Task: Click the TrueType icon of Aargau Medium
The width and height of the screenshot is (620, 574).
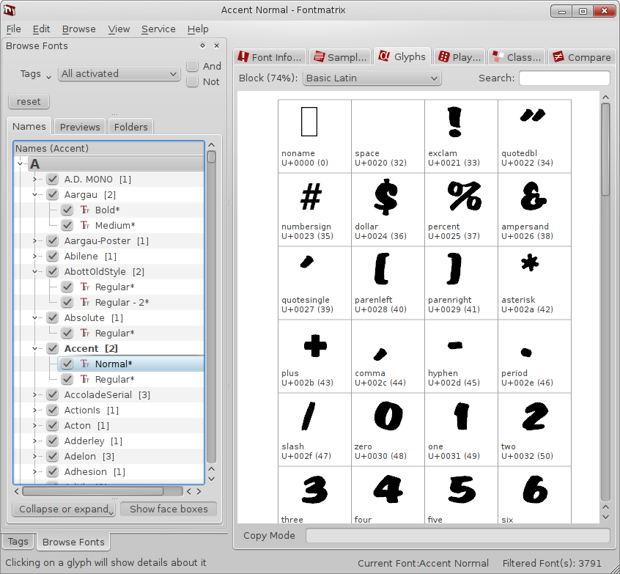Action: point(85,225)
